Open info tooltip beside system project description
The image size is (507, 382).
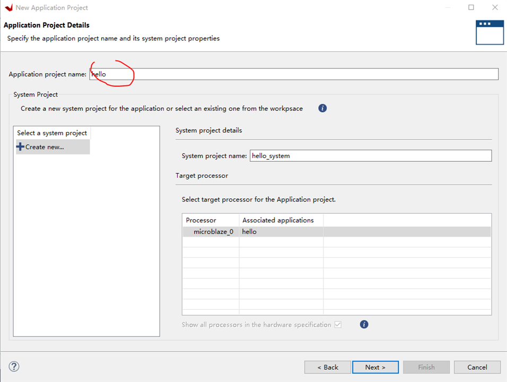click(x=322, y=108)
